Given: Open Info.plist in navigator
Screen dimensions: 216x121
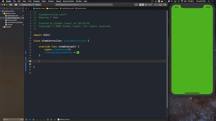Looking at the screenshot, I should coord(10,25).
